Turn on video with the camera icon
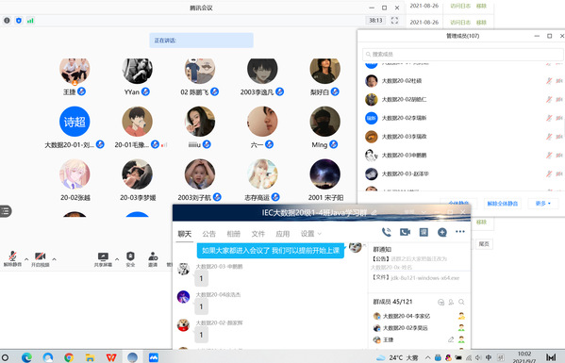 click(x=40, y=258)
